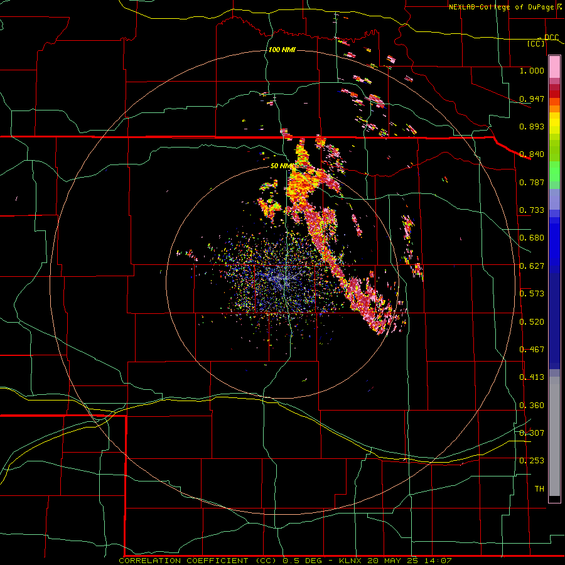Click the bright green color bar segment
The height and width of the screenshot is (565, 565).
point(554,171)
